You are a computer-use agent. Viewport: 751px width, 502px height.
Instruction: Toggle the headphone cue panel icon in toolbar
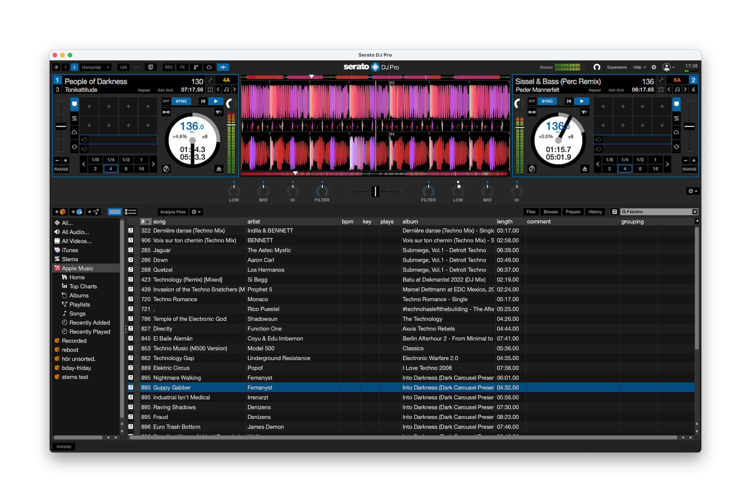click(209, 67)
